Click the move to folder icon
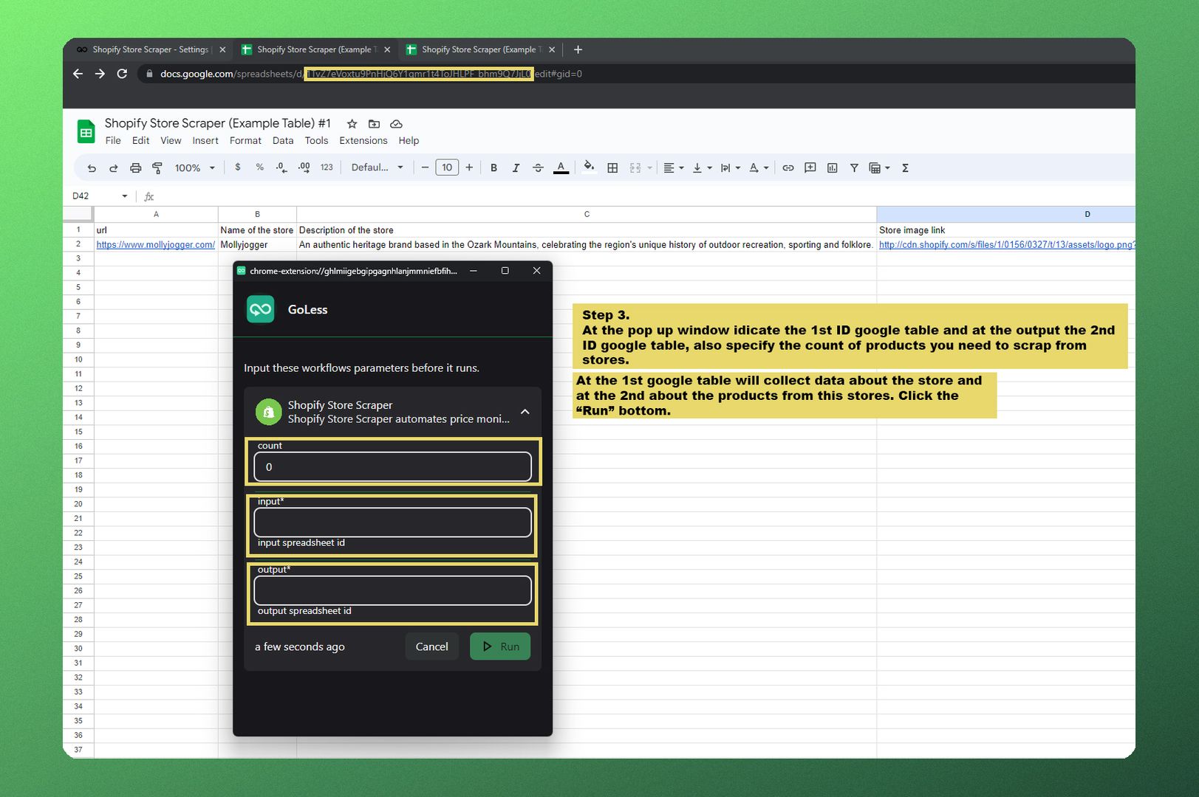Image resolution: width=1199 pixels, height=797 pixels. (374, 124)
